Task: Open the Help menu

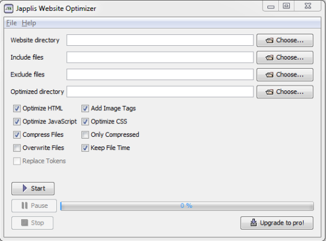Action: [x=29, y=23]
